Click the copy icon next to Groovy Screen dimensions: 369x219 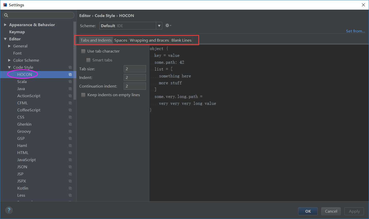tap(70, 131)
